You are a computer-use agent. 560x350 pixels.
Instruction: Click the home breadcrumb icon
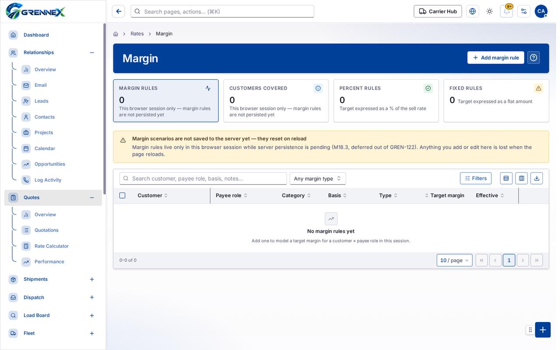point(115,34)
